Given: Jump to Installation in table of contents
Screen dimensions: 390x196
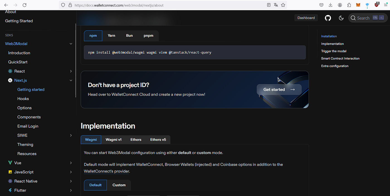Looking at the screenshot, I should 329,36.
